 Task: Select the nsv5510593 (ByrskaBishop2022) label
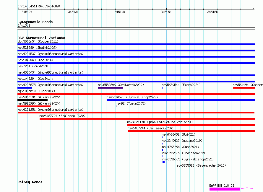(x=132, y=97)
